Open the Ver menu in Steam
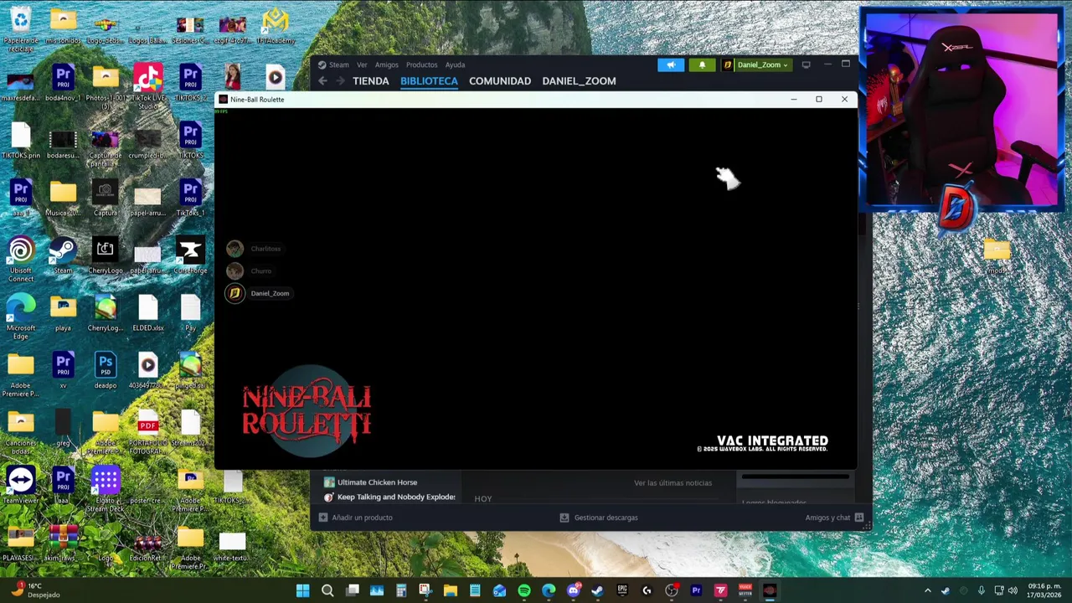 362,64
